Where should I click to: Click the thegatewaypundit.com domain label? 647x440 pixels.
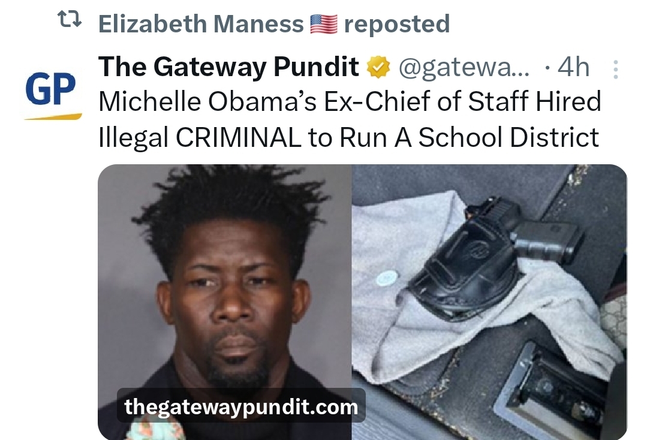pos(242,406)
